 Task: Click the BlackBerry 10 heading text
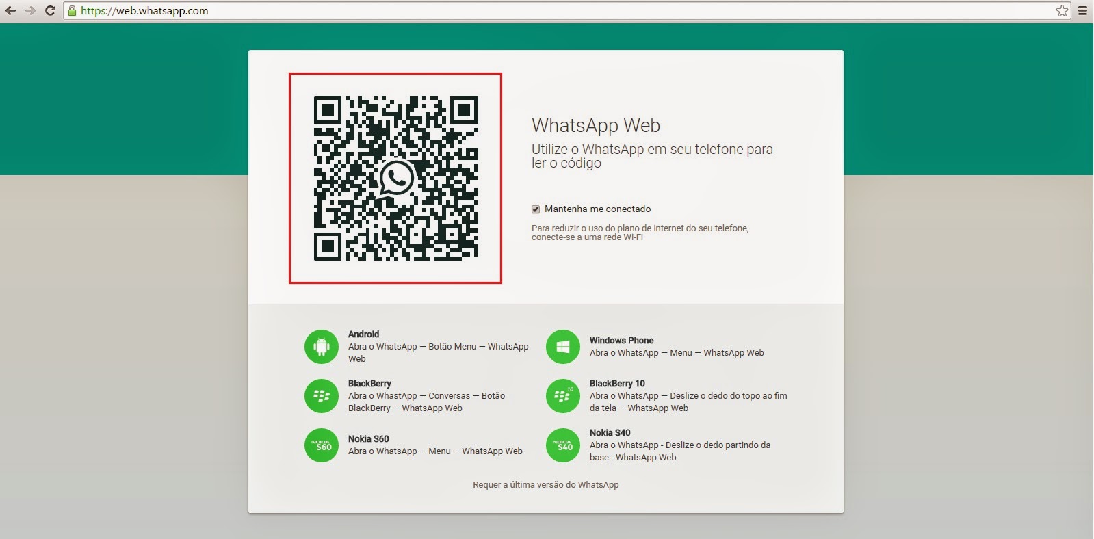click(x=617, y=384)
